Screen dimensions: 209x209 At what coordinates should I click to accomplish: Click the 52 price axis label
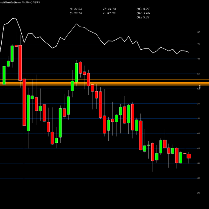199,119
